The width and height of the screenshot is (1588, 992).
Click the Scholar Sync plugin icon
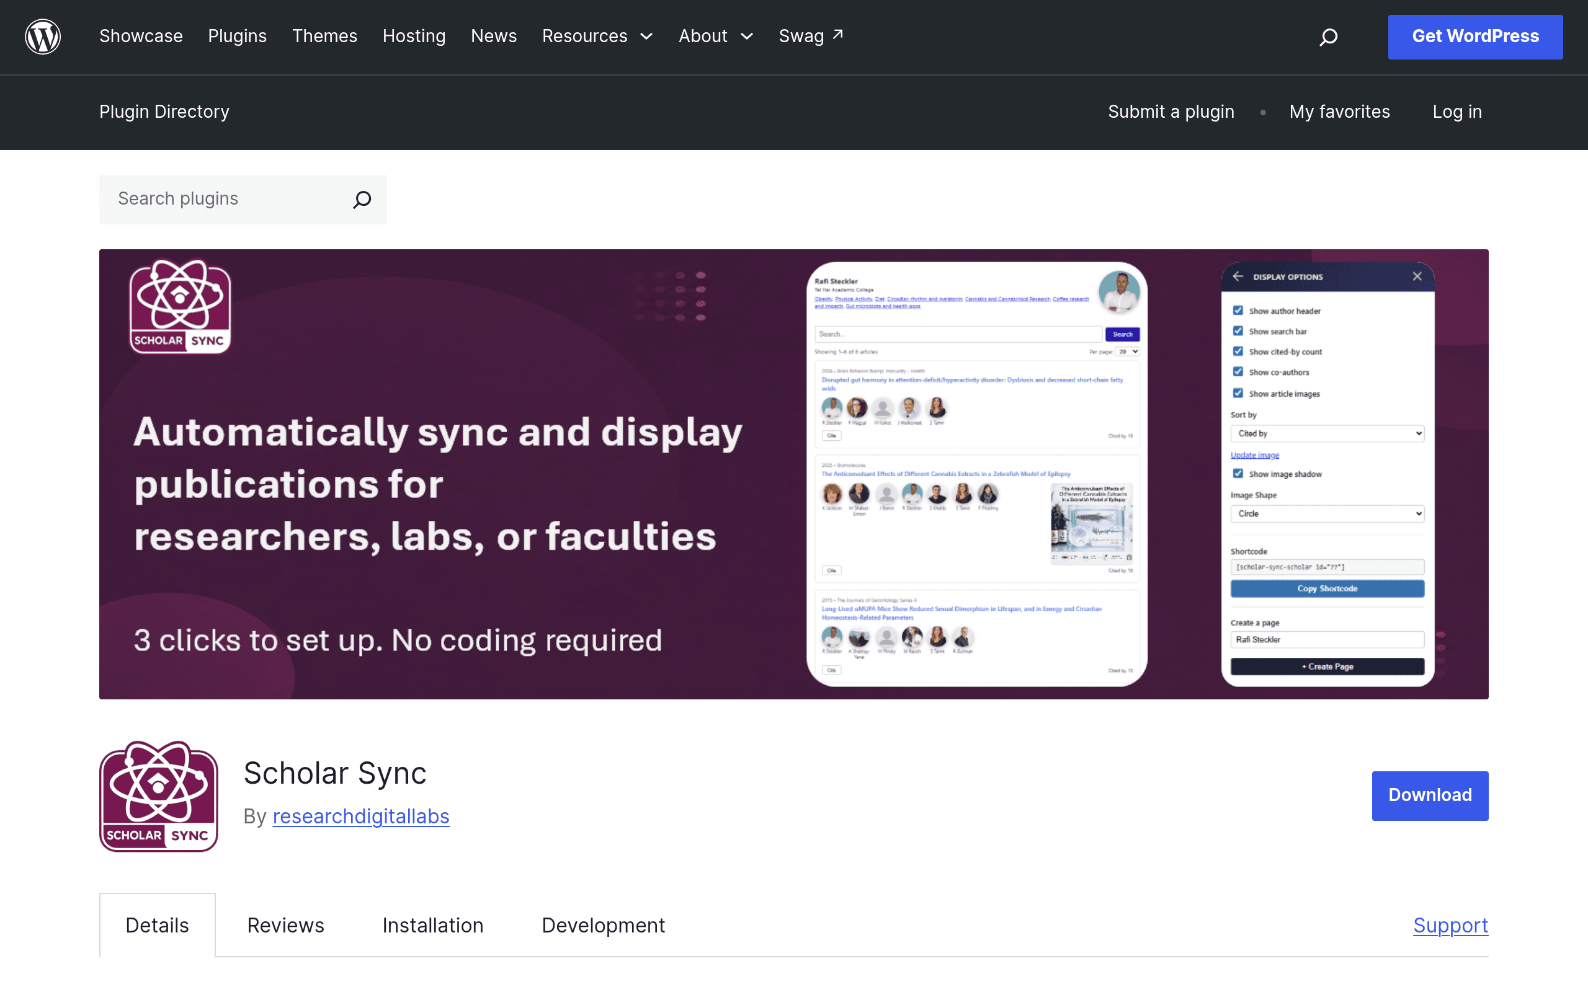159,796
